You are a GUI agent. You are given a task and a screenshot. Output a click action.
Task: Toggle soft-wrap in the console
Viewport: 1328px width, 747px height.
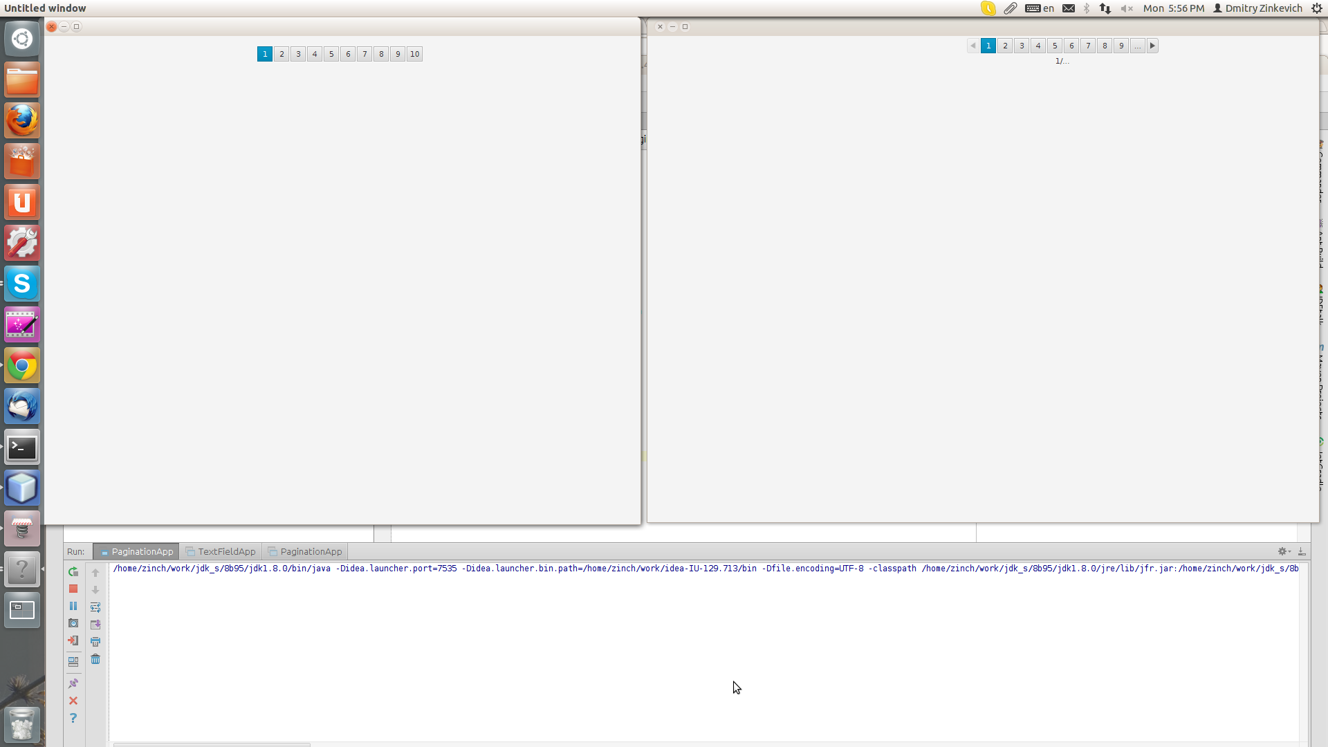click(95, 607)
